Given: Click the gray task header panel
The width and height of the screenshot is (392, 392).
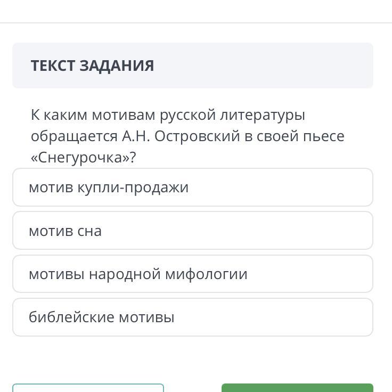Looking at the screenshot, I should click(192, 66).
